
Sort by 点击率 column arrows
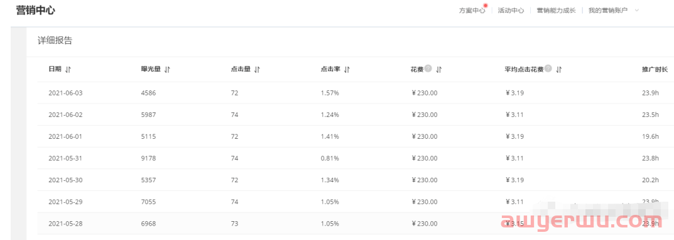pos(347,70)
